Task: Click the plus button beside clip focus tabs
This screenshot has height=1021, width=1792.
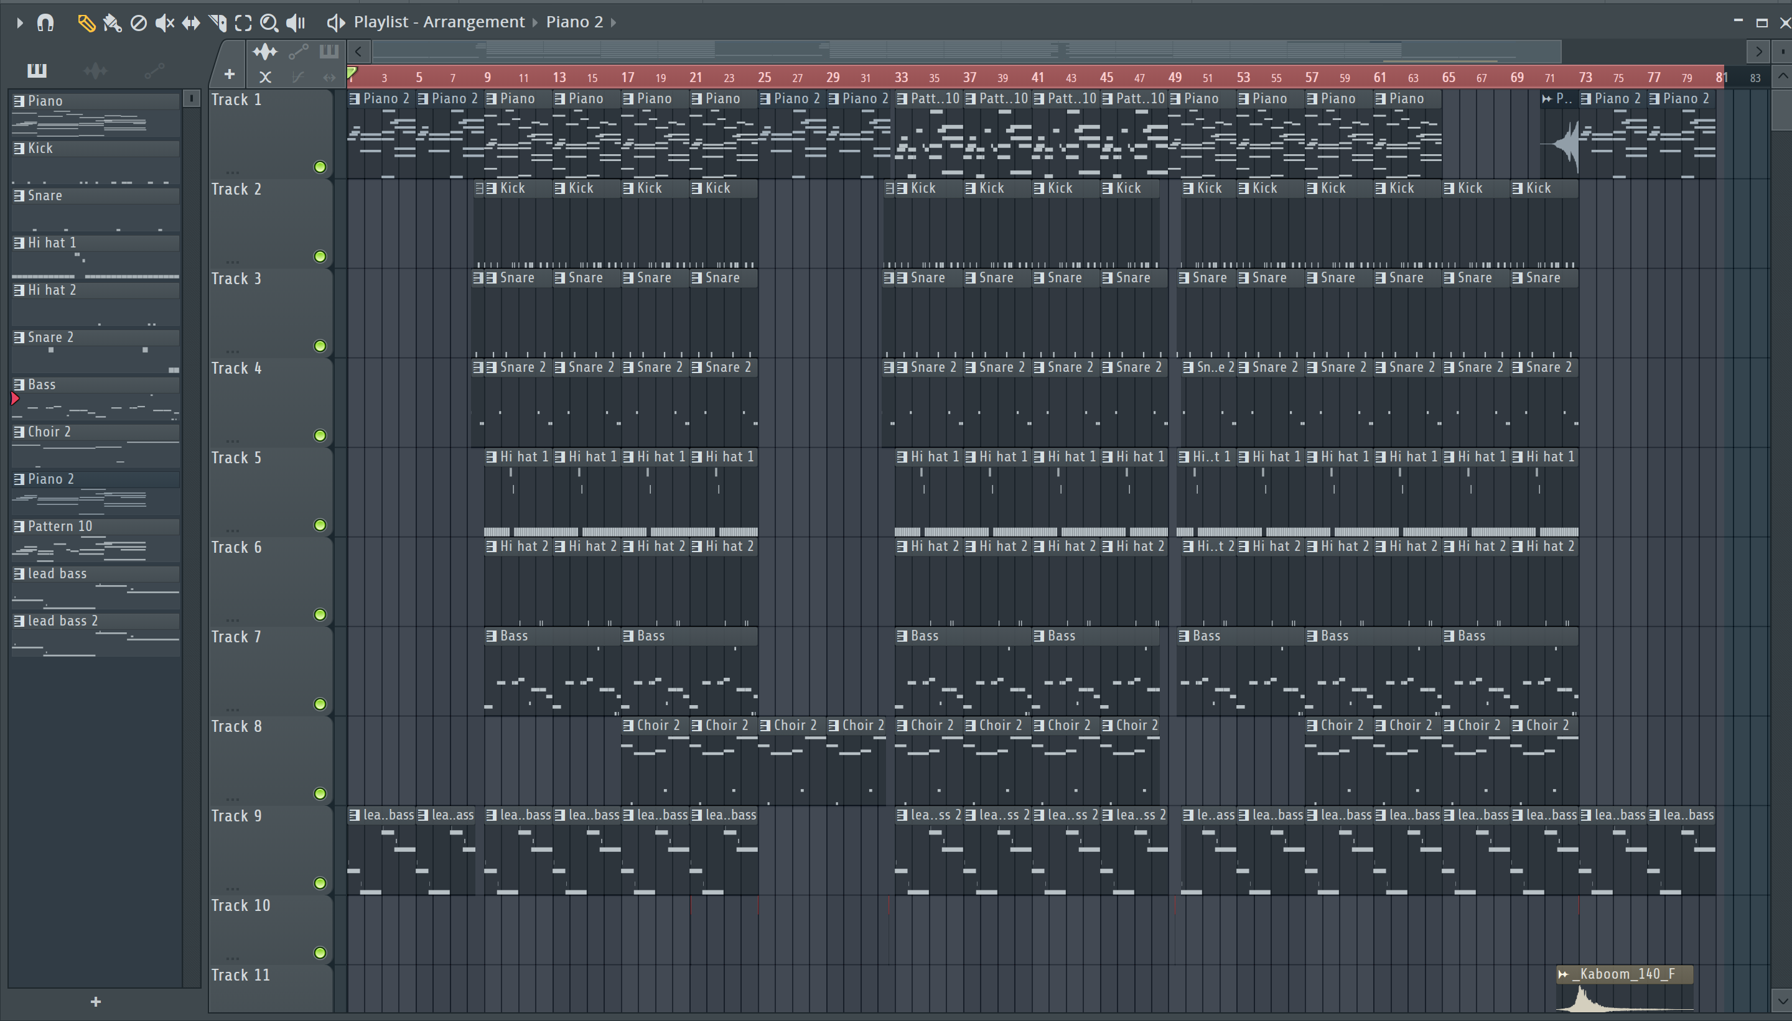Action: pos(230,75)
